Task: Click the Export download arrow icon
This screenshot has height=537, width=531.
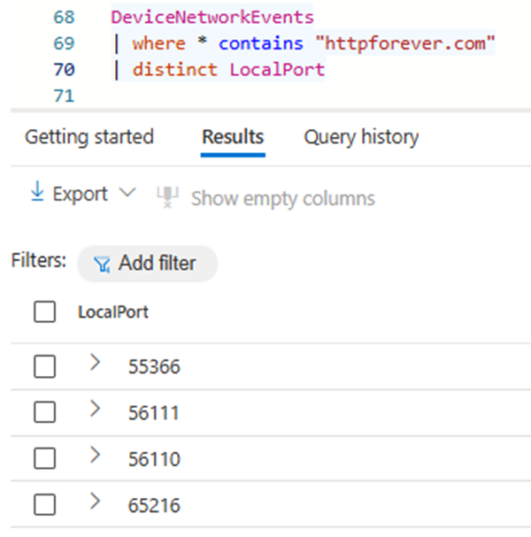Action: (x=37, y=193)
